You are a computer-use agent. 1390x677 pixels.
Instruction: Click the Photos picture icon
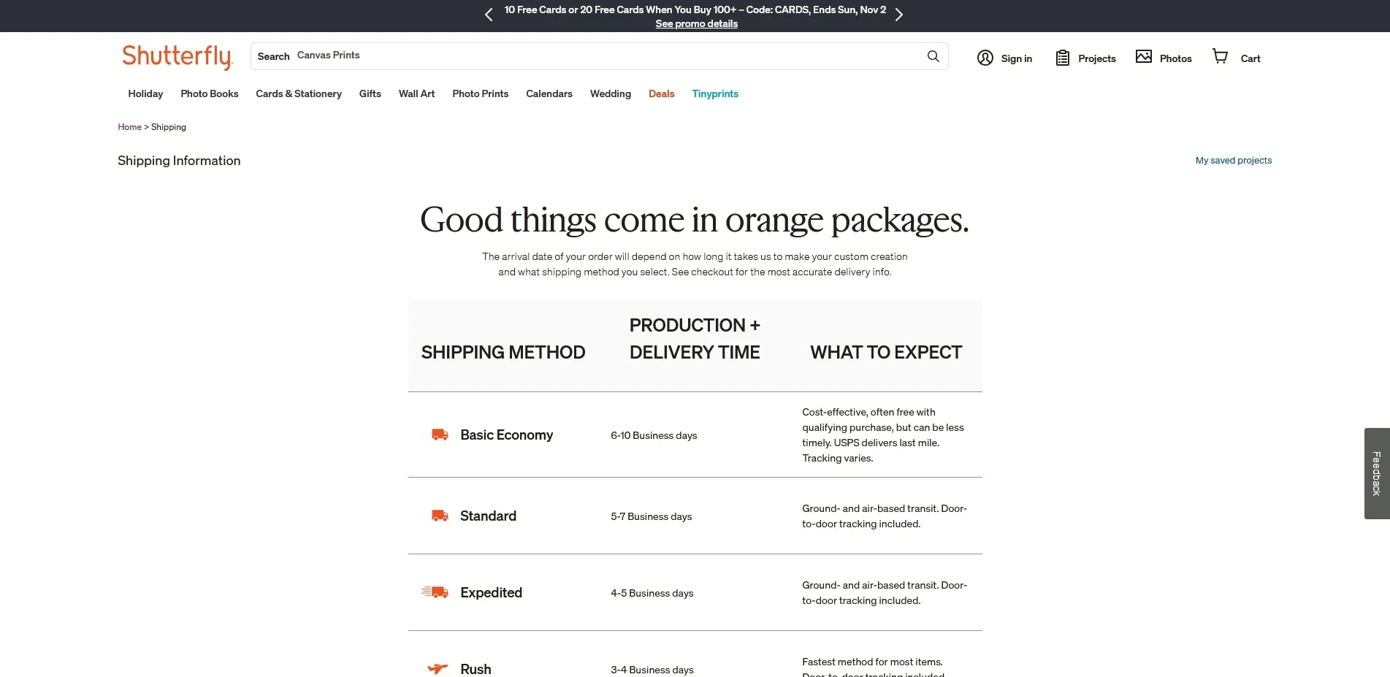coord(1143,57)
